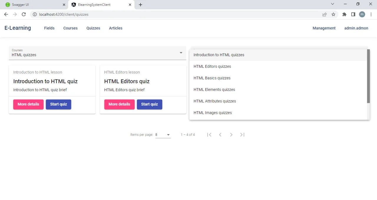This screenshot has height=200, width=377.
Task: Click the site information icon in address bar
Action: 35,14
